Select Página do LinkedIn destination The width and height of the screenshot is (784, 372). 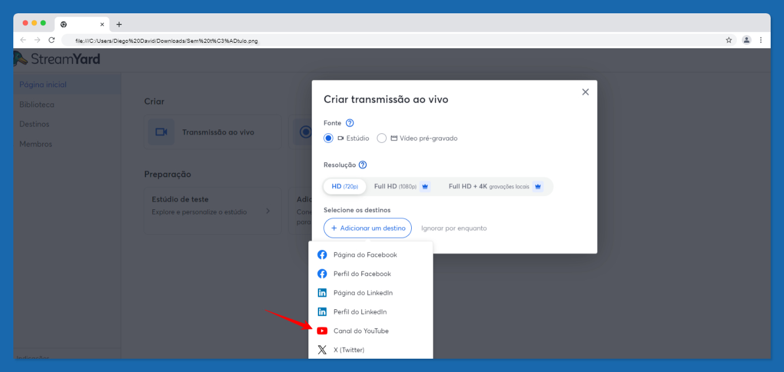point(371,293)
